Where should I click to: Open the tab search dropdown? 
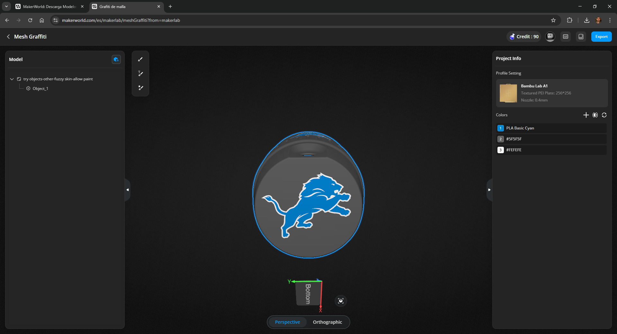(x=6, y=6)
